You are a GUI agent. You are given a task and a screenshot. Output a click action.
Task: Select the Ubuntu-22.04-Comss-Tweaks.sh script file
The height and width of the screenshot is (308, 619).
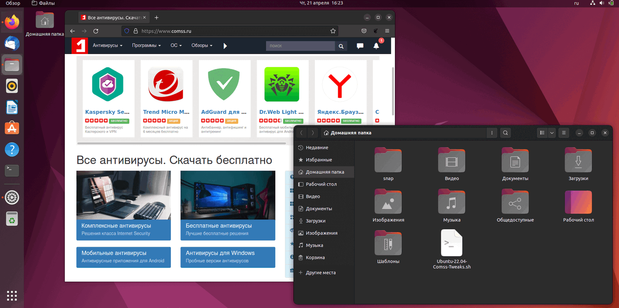(x=452, y=249)
